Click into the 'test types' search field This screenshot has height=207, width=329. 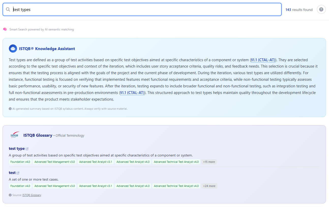[x=142, y=9]
